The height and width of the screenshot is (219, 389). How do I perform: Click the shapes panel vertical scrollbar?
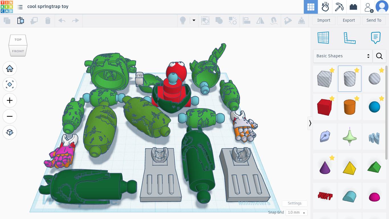tap(386, 113)
